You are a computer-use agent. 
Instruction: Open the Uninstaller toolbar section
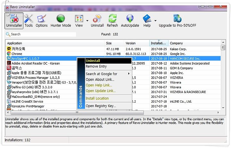coord(14,21)
